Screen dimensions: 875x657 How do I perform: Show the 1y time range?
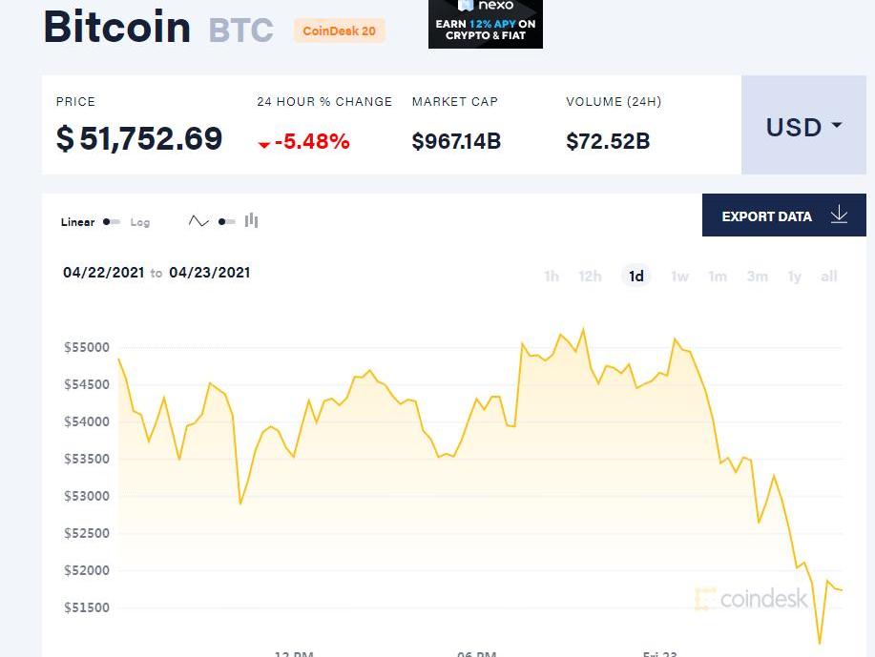794,277
